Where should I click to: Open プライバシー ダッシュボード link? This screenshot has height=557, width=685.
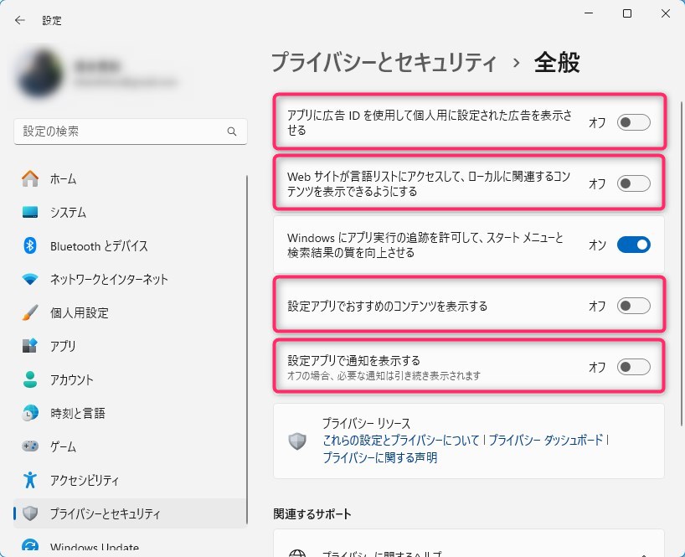[x=545, y=440]
